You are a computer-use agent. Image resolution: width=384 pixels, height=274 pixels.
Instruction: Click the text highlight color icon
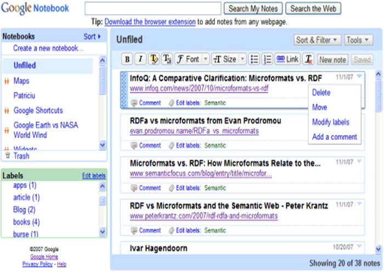(154, 59)
